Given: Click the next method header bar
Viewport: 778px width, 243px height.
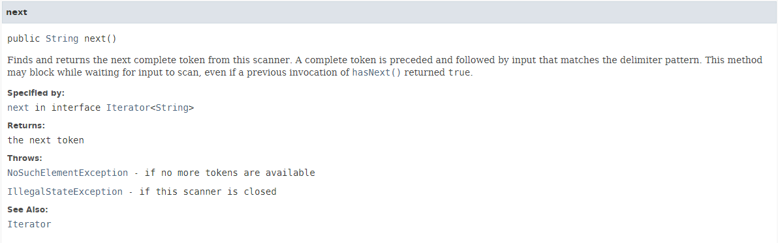Looking at the screenshot, I should tap(389, 12).
